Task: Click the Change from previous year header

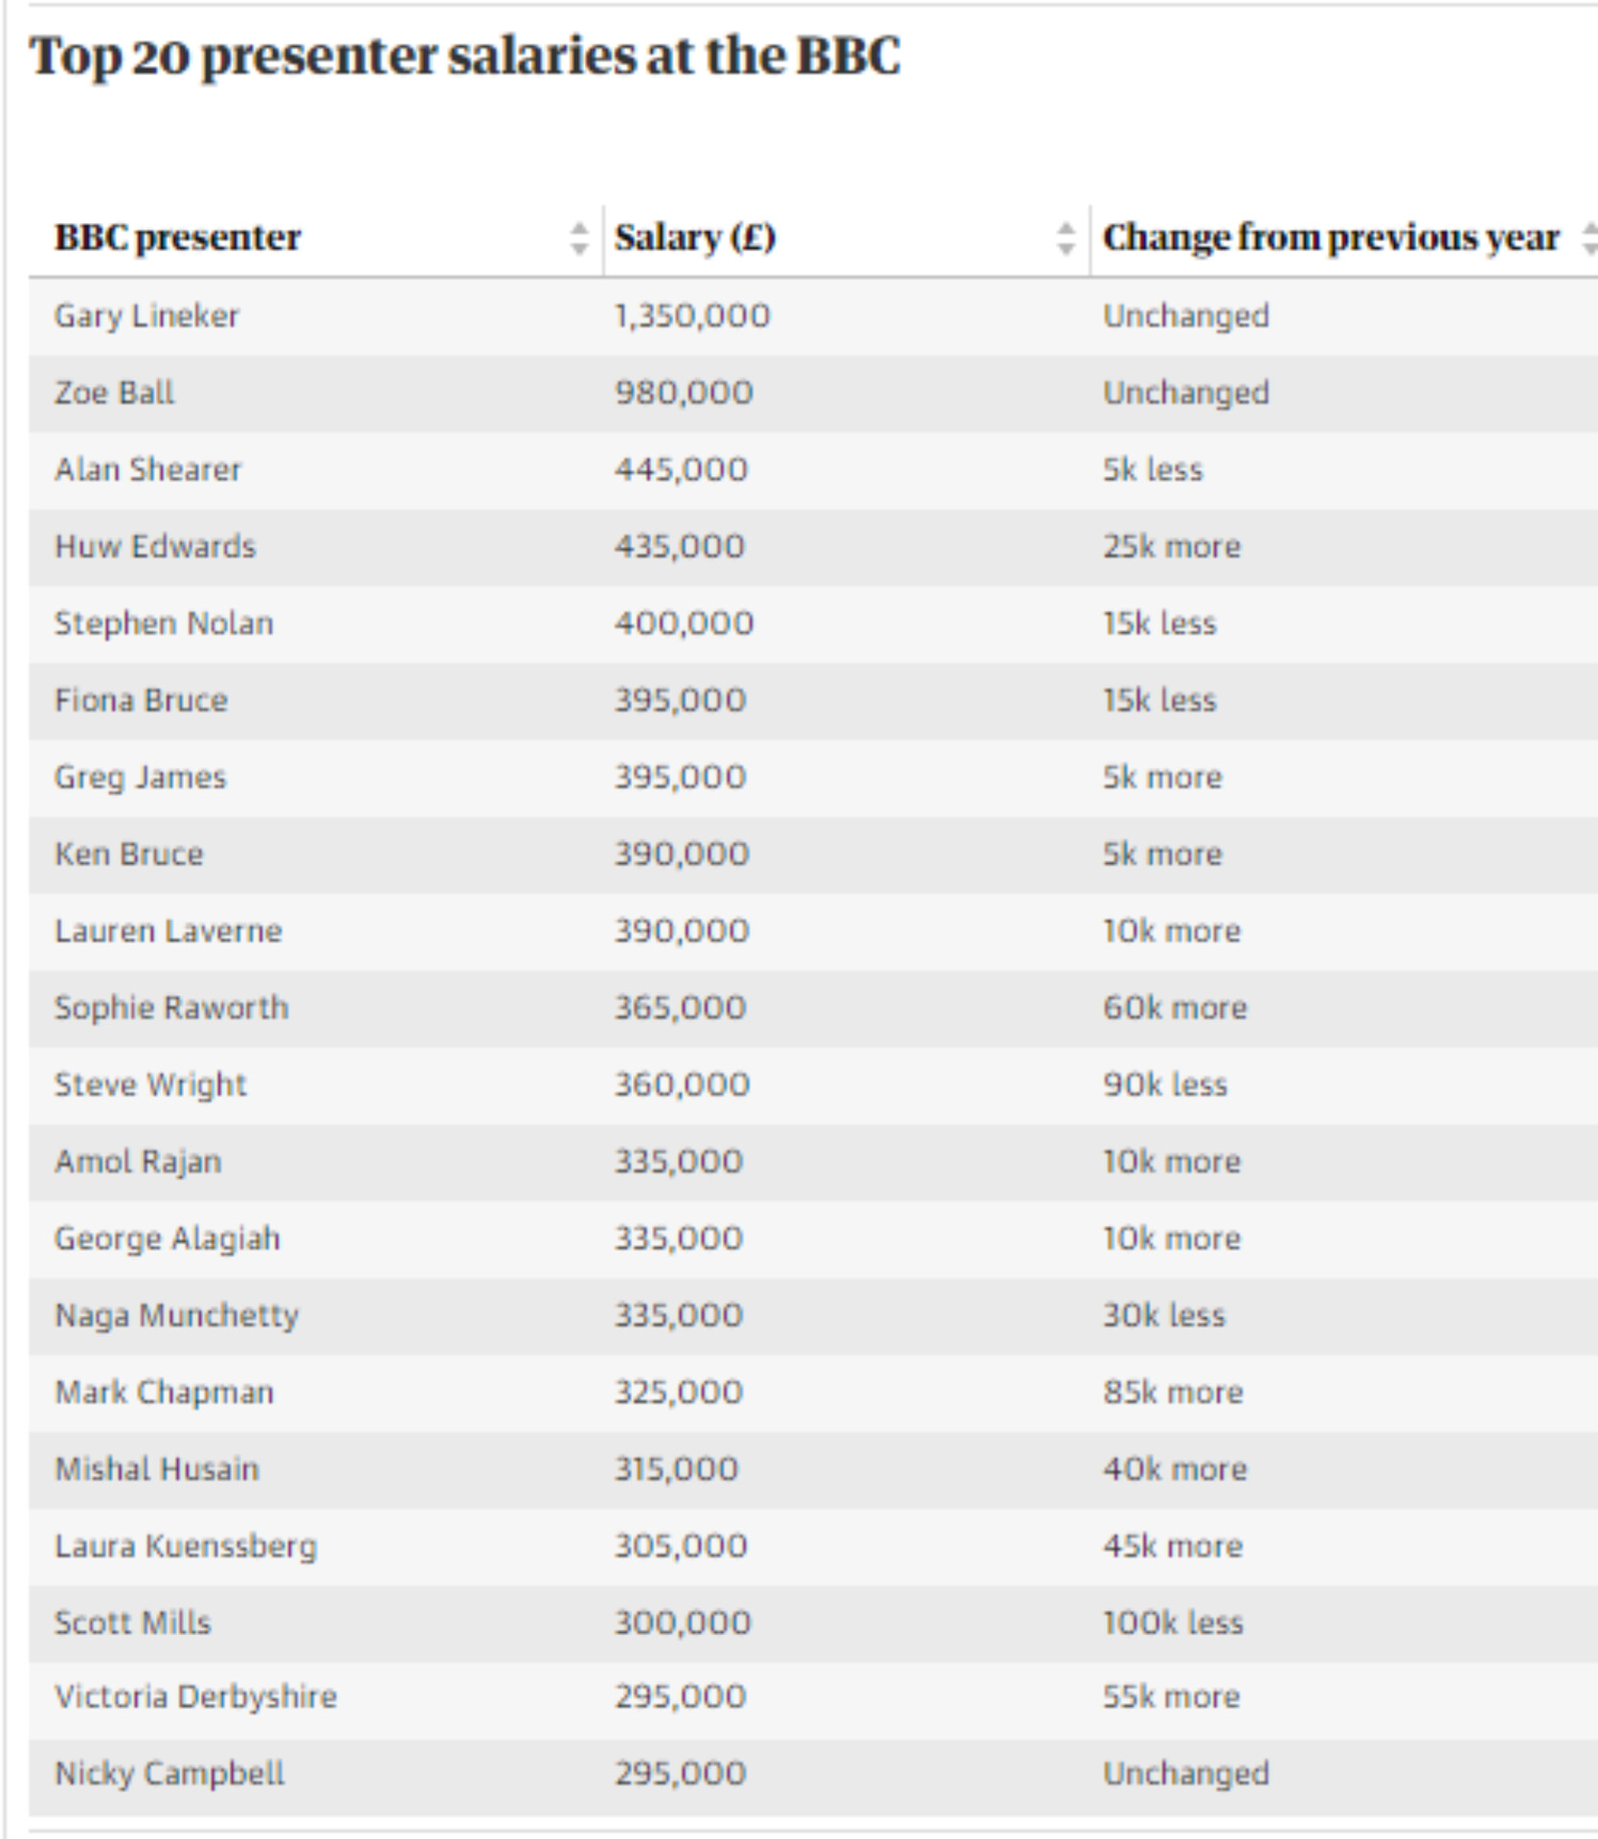Action: point(1331,238)
